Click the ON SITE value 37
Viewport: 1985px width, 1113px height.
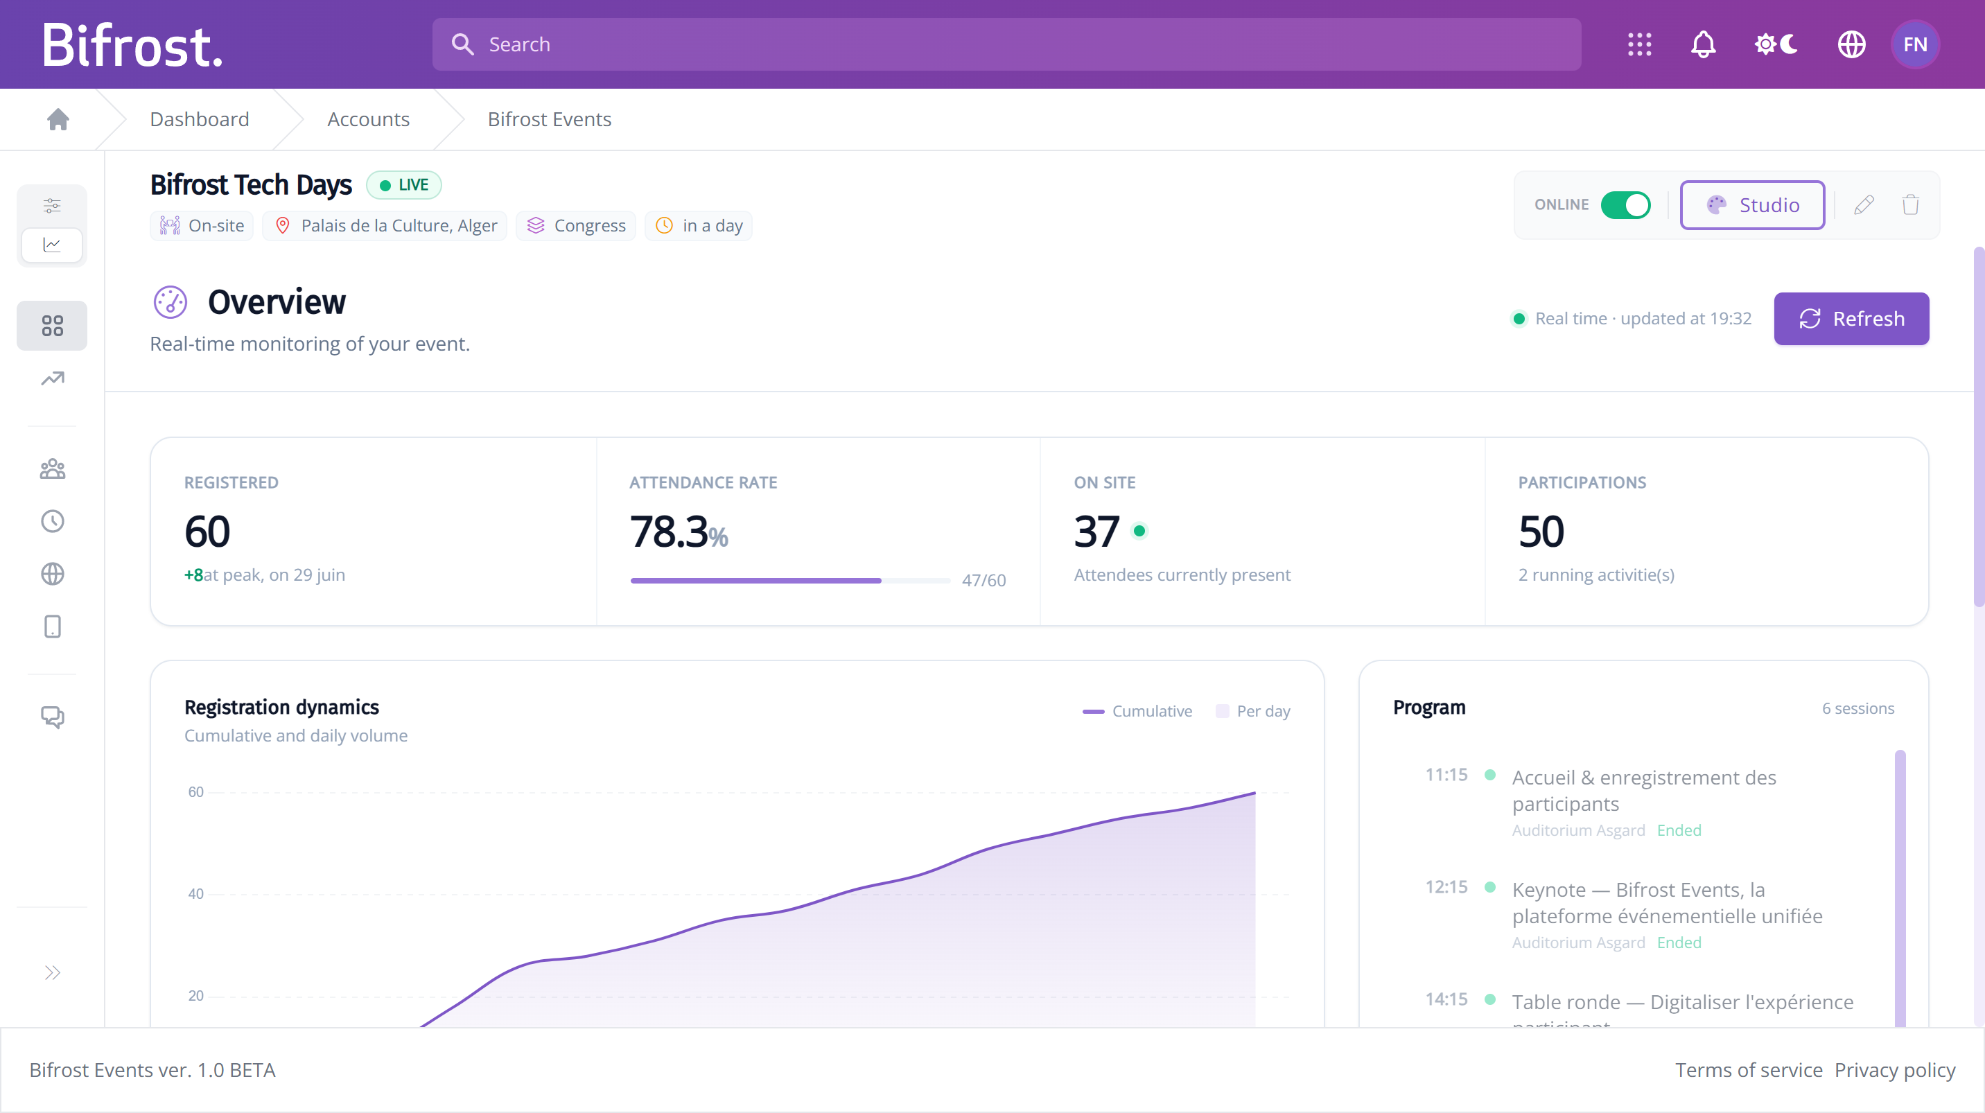coord(1096,532)
